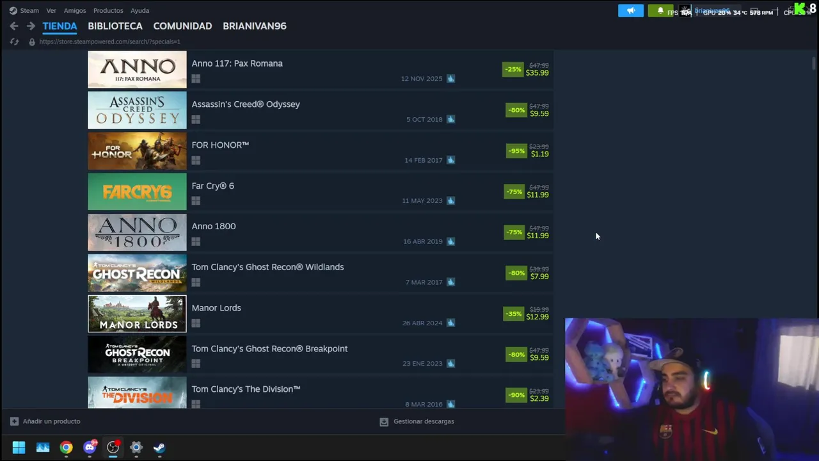Open the FOR HONOR title link
Viewport: 819px width, 461px height.
220,145
